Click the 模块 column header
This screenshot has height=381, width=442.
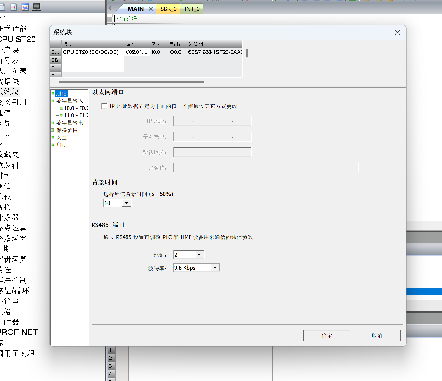pyautogui.click(x=93, y=44)
